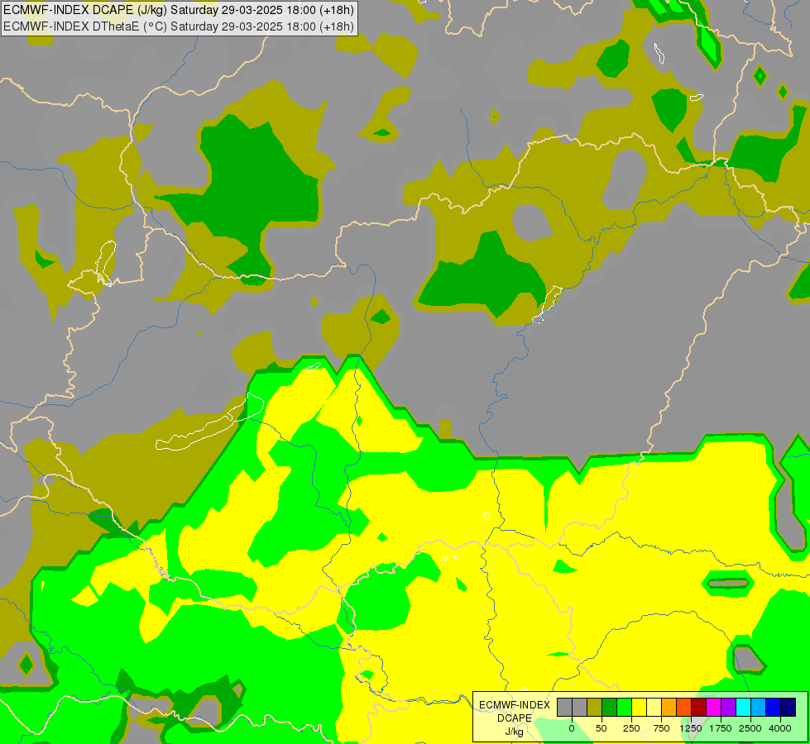This screenshot has width=810, height=744.
Task: Click the magenta legend swatch
Action: pos(714,708)
